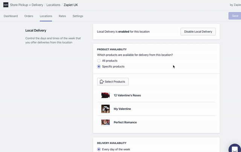
Task: Click the Perfect Romance product name
Action: click(x=125, y=122)
